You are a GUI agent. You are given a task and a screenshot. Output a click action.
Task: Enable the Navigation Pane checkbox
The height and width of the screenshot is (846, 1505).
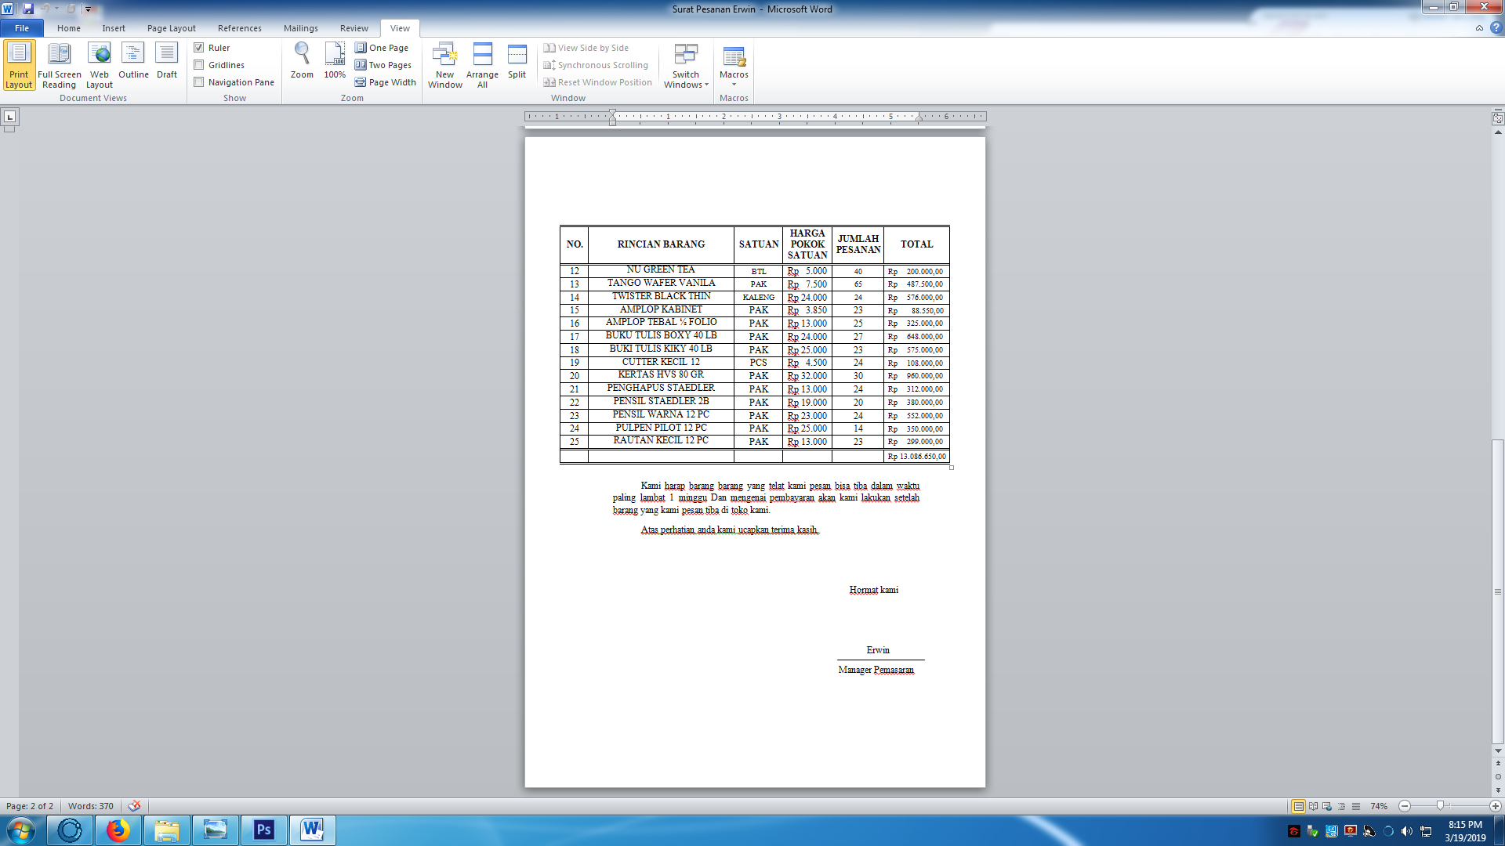(x=199, y=82)
